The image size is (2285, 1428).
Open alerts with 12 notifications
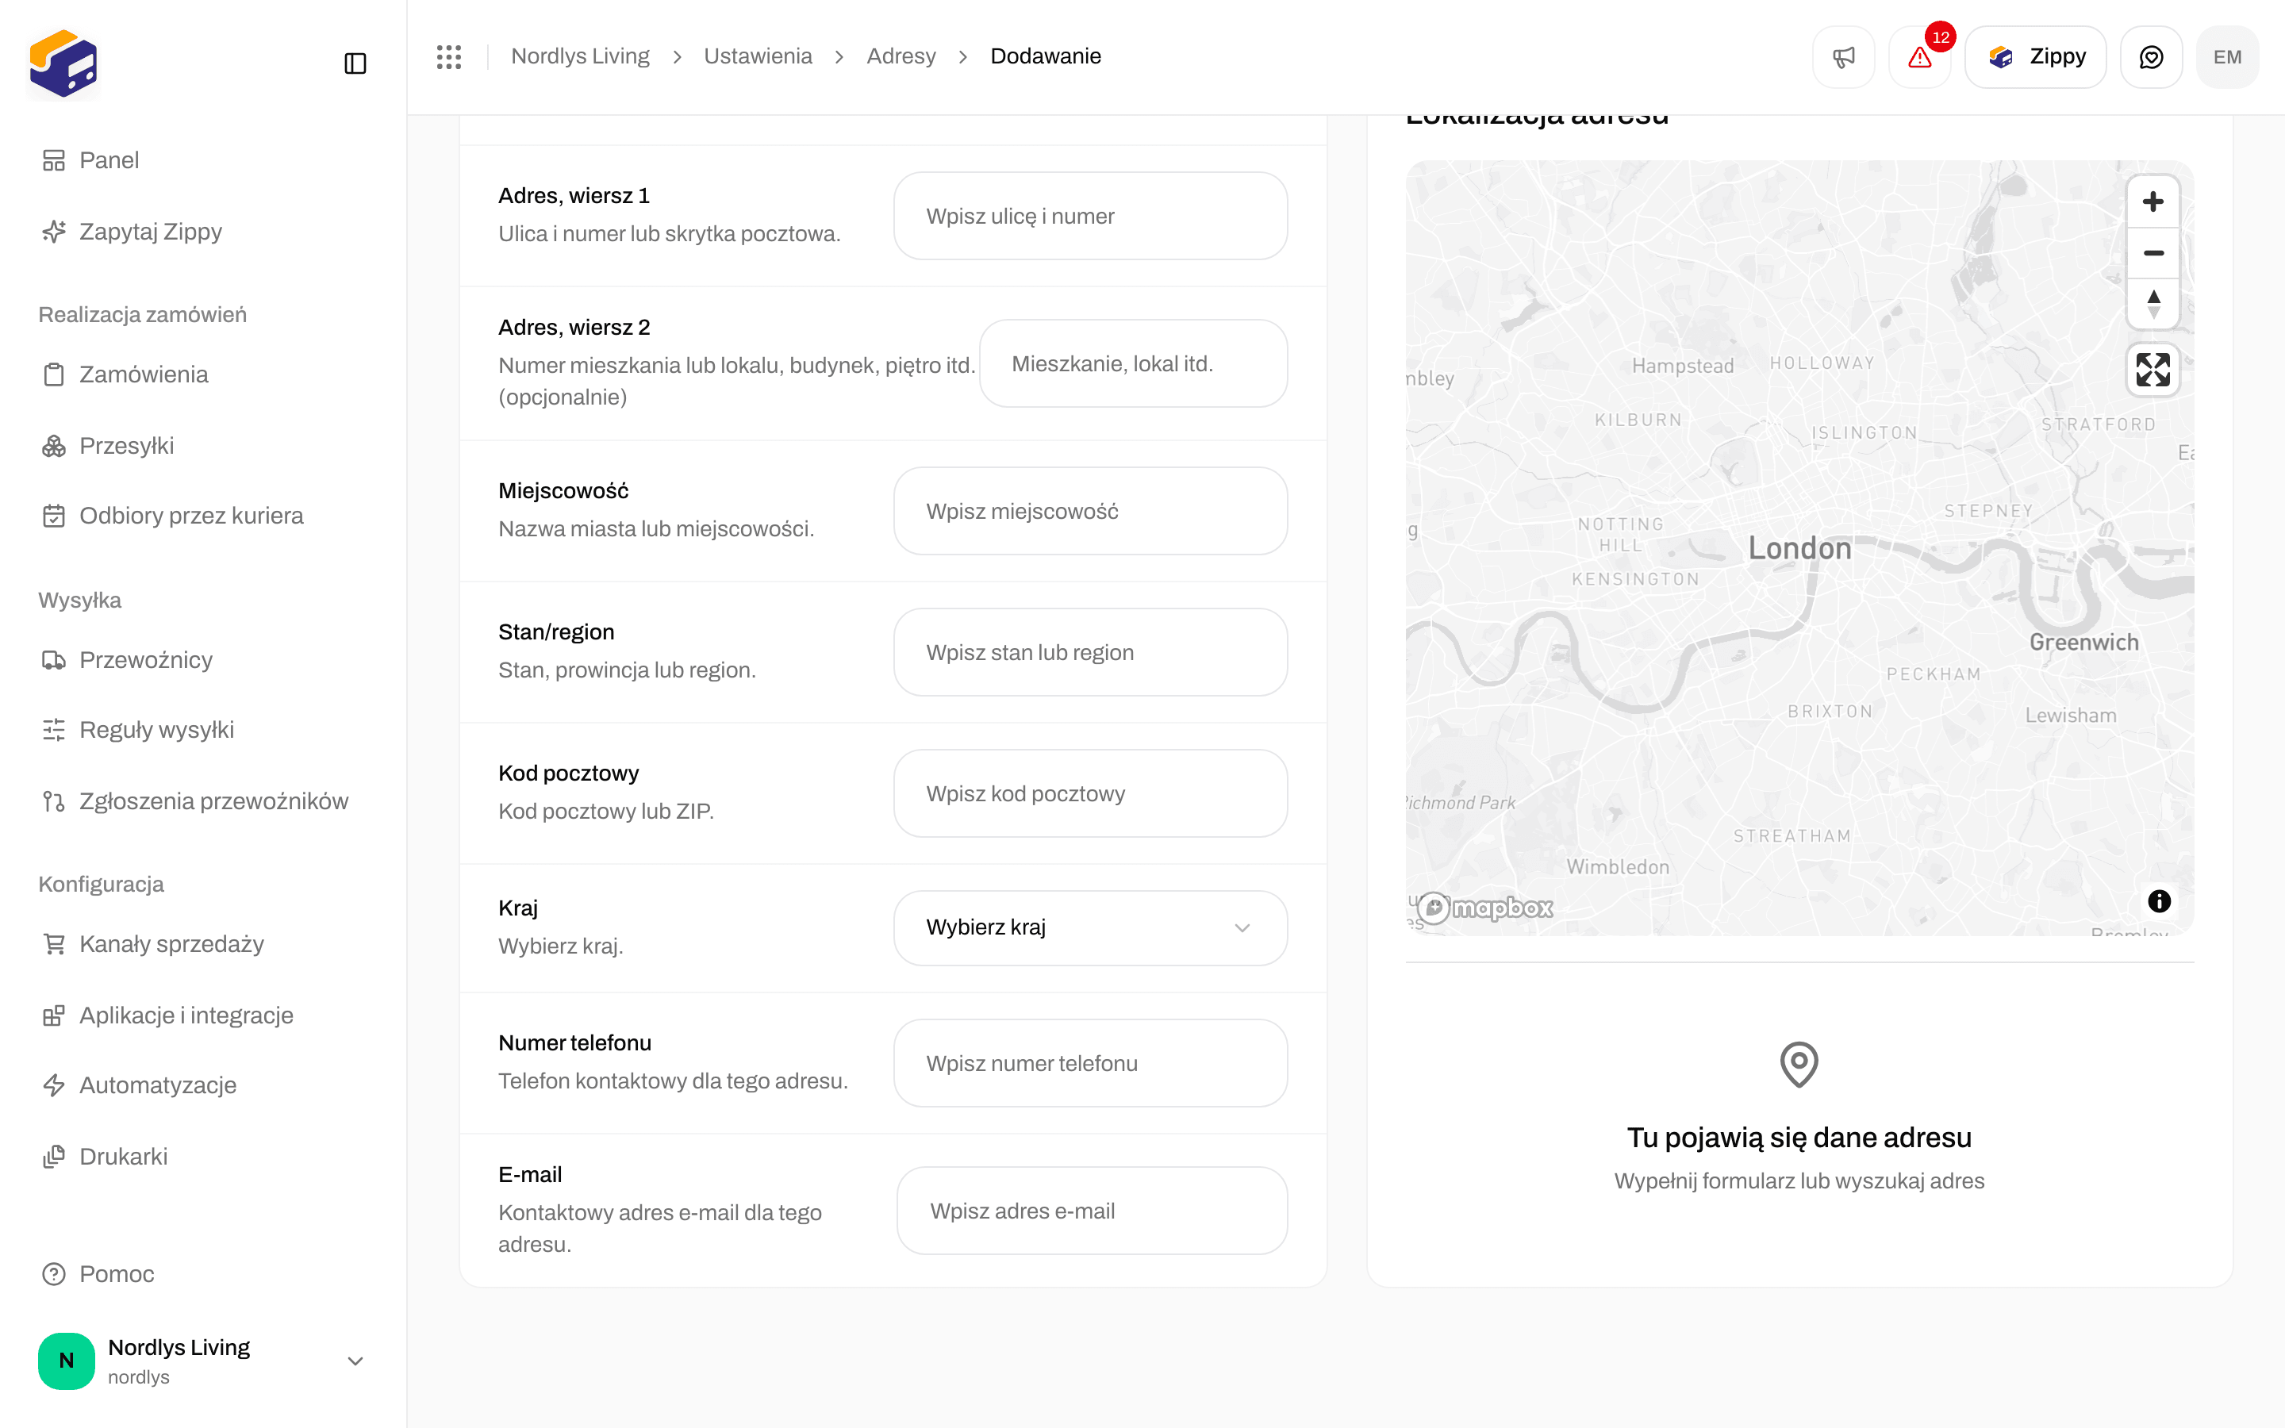1919,56
